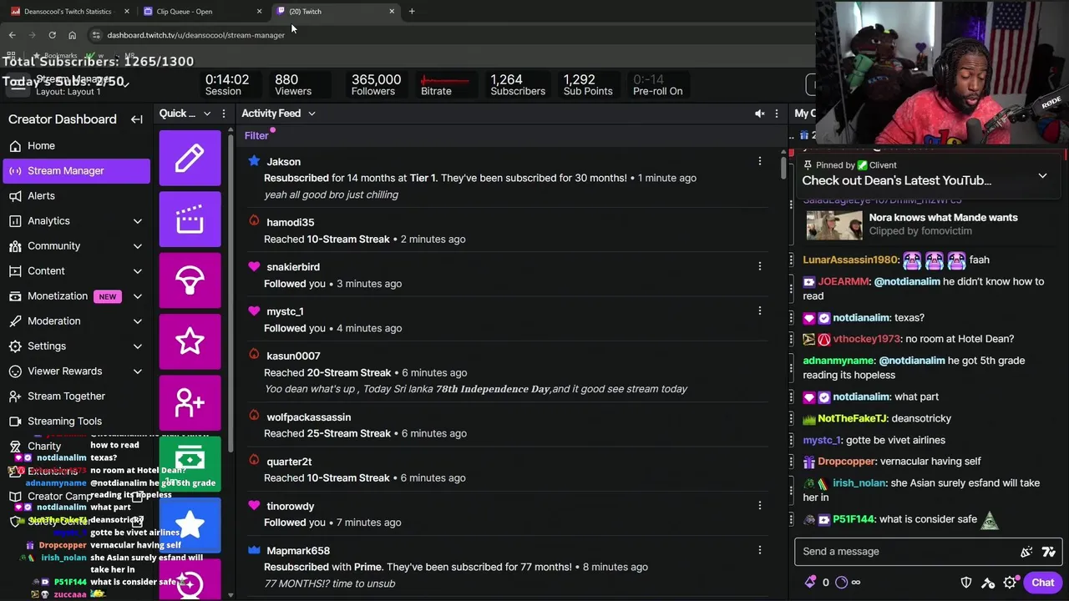Go back in browser history

[x=12, y=35]
